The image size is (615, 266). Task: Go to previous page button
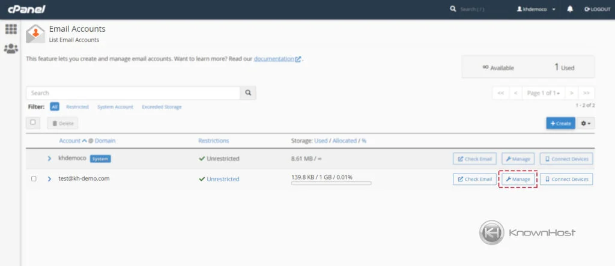515,93
